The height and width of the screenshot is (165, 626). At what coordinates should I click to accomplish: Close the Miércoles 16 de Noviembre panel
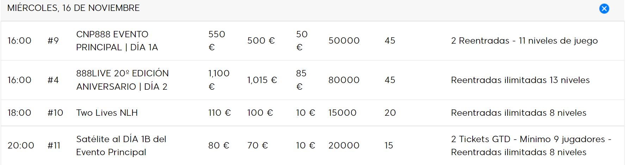pyautogui.click(x=604, y=8)
